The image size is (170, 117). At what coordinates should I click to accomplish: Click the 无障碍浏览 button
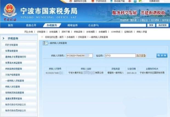pos(154,1)
